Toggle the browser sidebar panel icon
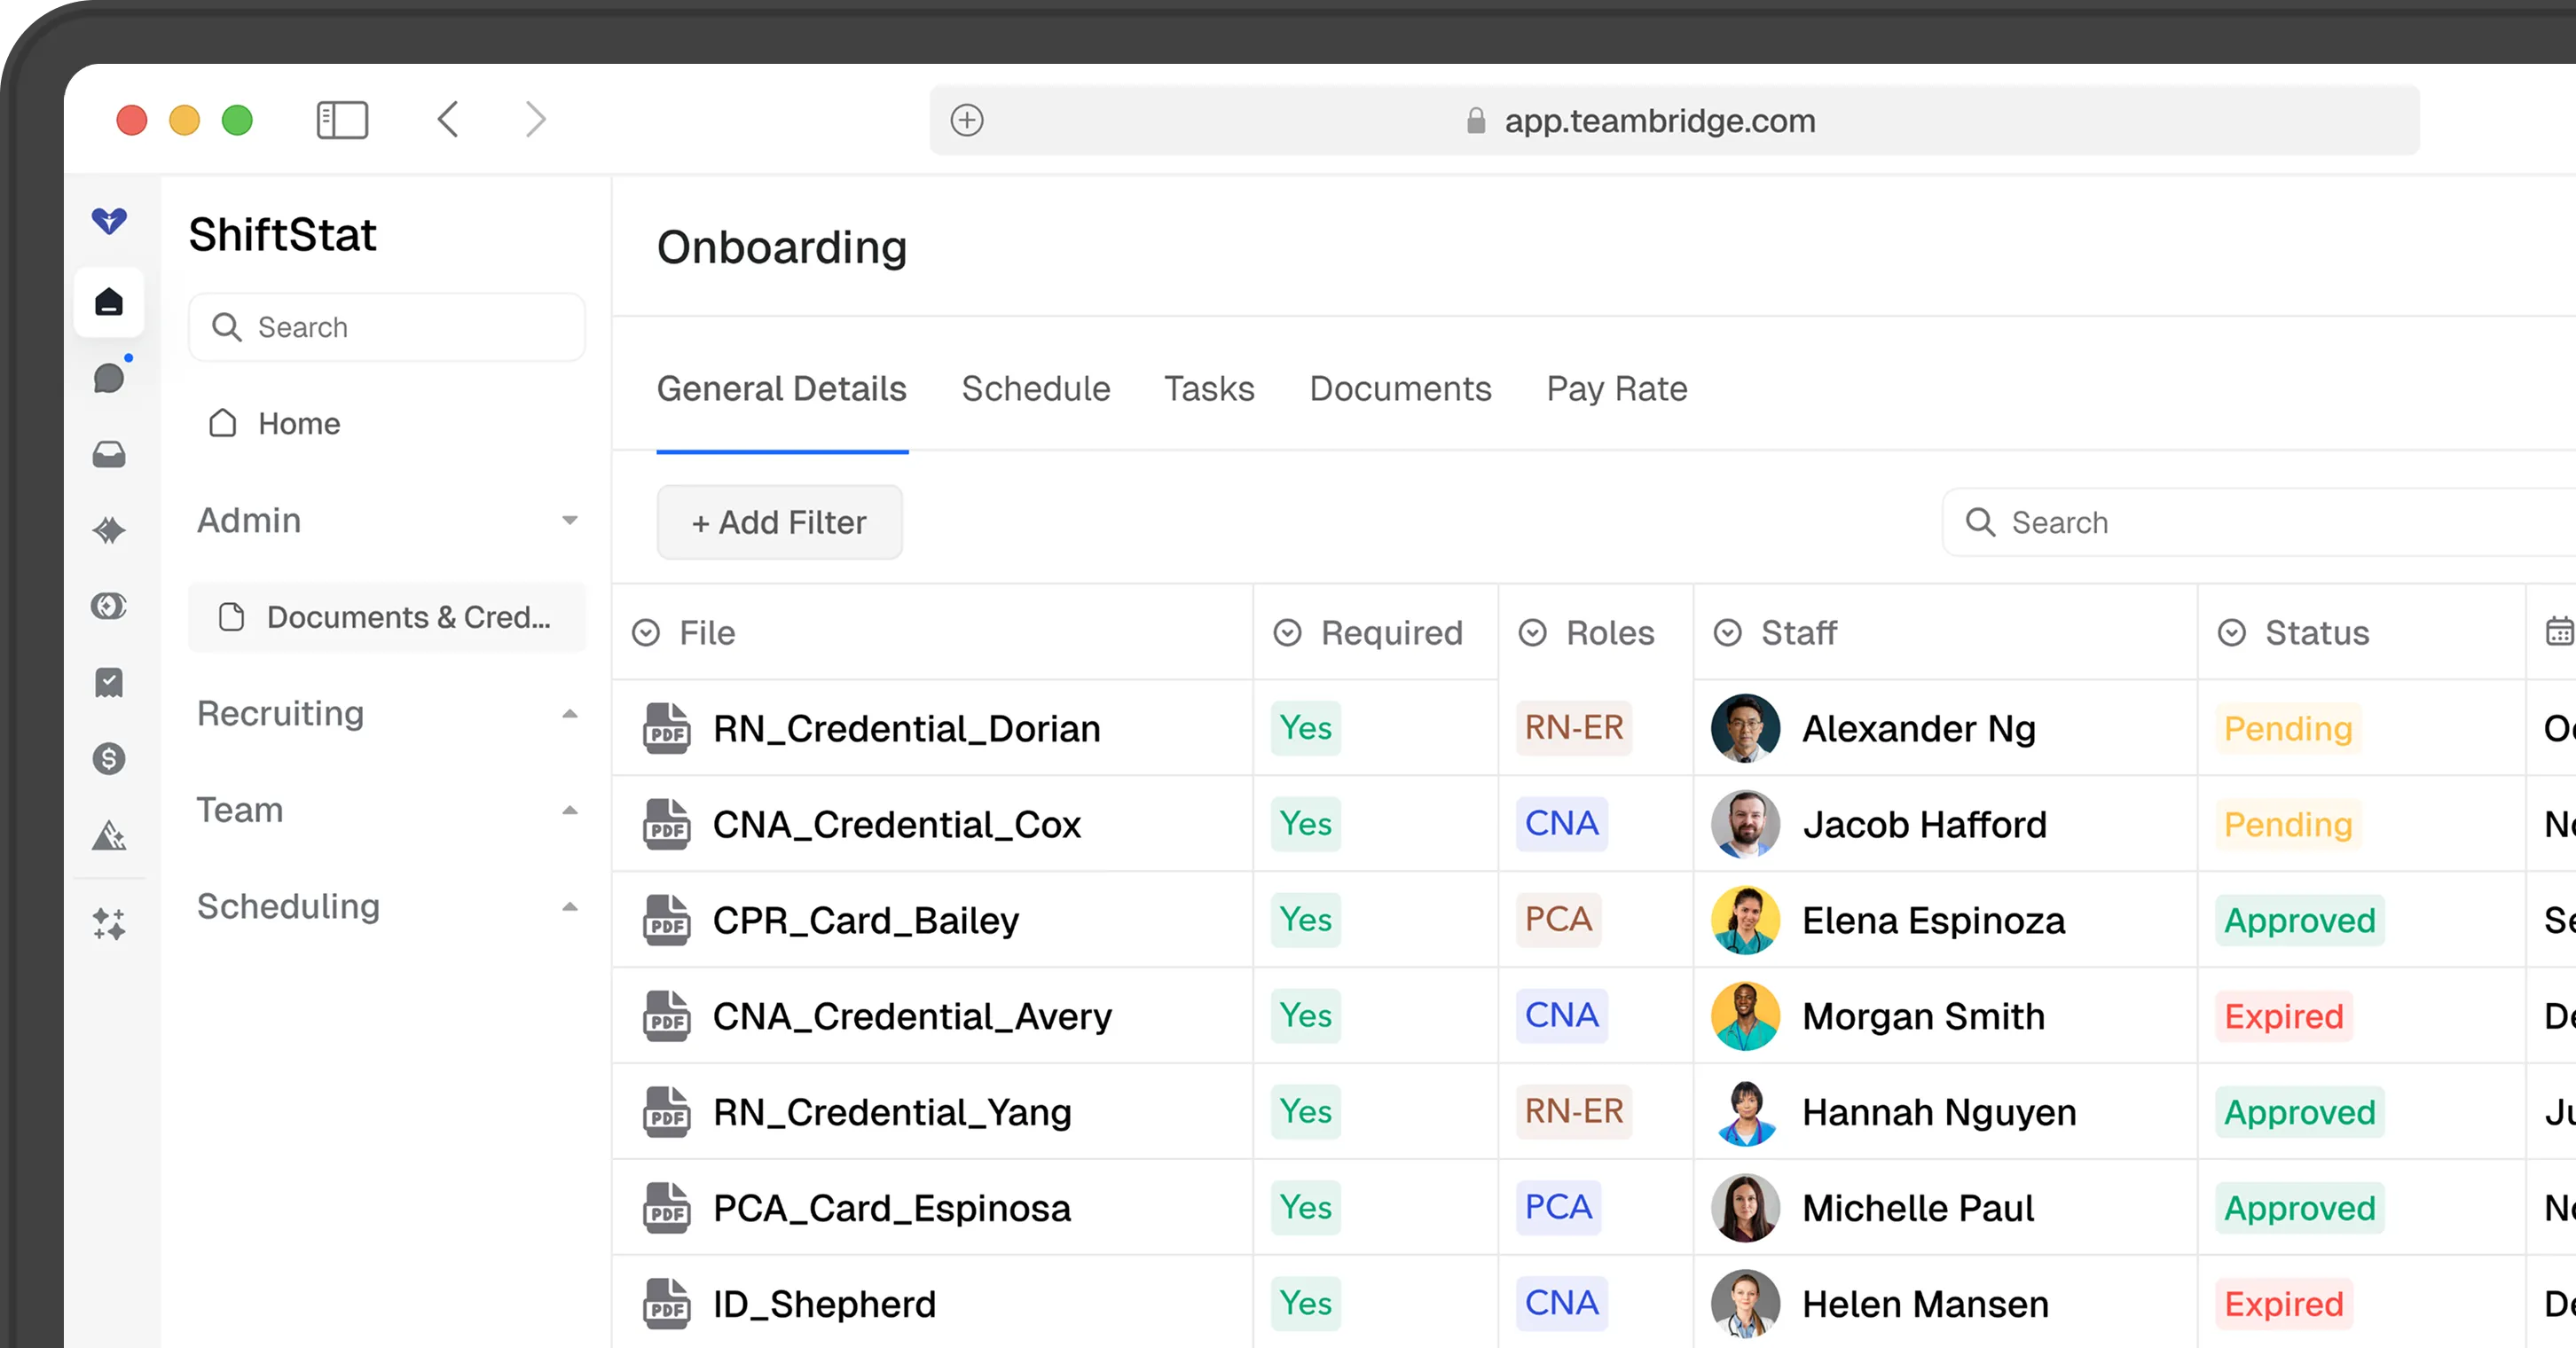The image size is (2576, 1348). point(342,120)
